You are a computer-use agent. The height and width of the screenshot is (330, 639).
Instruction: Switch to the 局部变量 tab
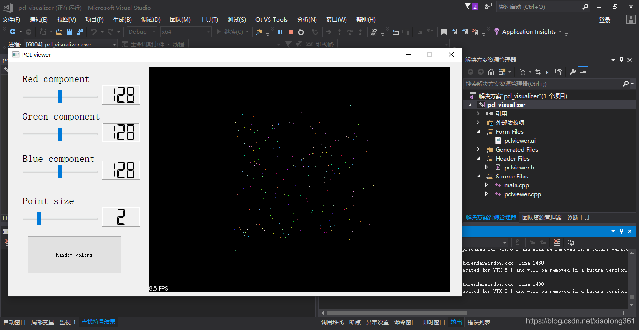[43, 322]
